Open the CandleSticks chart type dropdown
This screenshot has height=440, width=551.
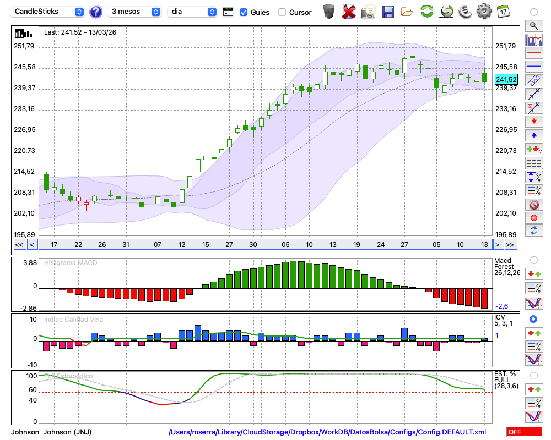coord(48,12)
